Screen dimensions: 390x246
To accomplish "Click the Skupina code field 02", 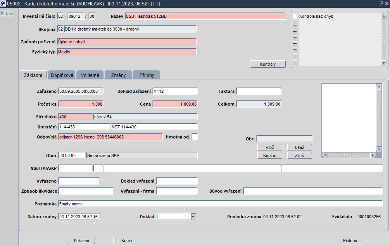I will [60, 29].
